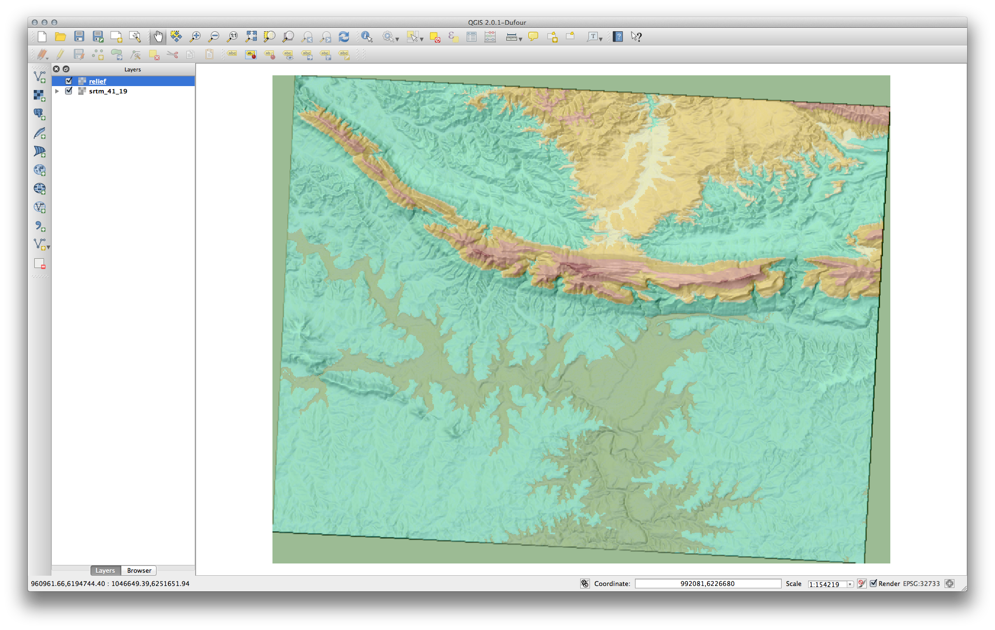Switch to the Layers tab
Viewport: 995px width, 630px height.
tap(105, 570)
